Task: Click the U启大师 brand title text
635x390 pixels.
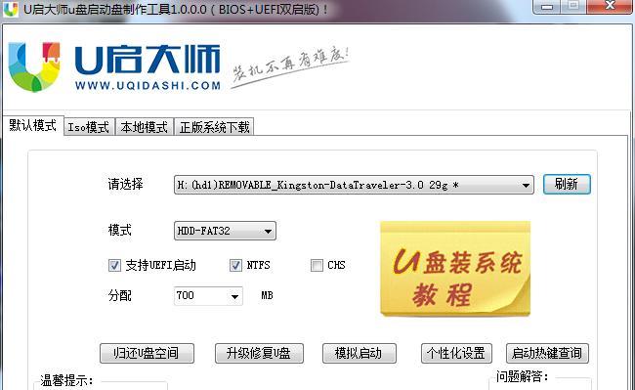Action: 148,60
